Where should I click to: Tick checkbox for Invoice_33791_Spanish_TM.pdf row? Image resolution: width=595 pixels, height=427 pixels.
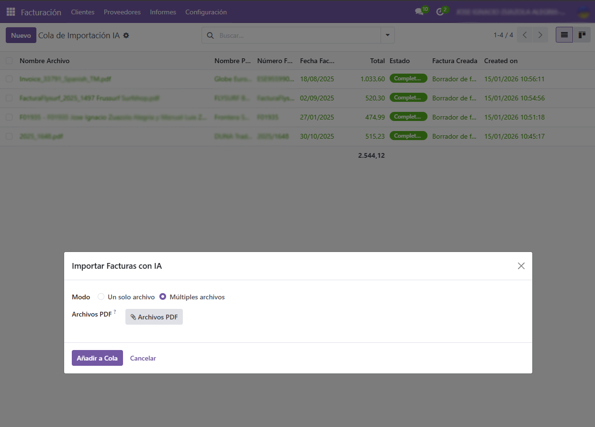point(9,78)
